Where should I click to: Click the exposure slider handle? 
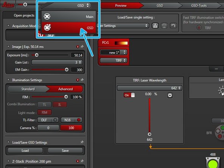[37, 55]
